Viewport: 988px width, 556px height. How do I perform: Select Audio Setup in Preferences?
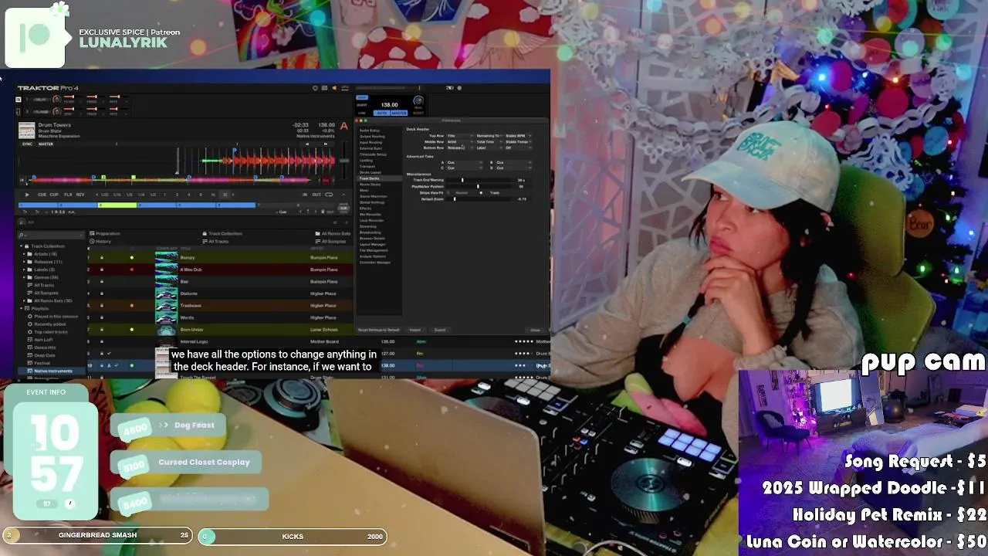pos(370,131)
